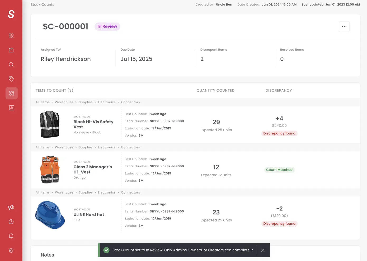Click the +4 discrepancy value
This screenshot has height=261, width=367.
click(x=279, y=118)
